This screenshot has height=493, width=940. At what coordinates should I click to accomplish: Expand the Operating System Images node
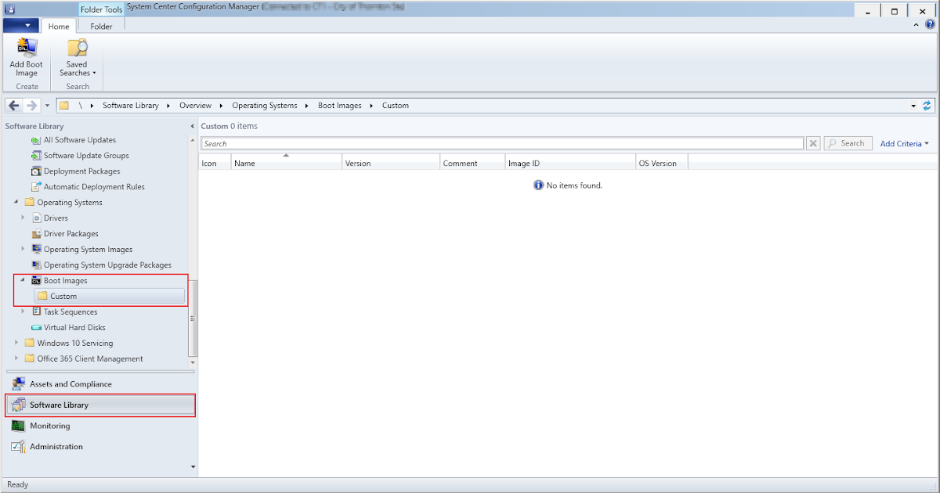(x=22, y=249)
